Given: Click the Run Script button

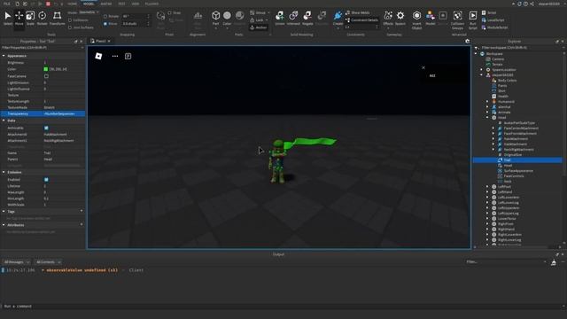Looking at the screenshot, I should tap(472, 19).
